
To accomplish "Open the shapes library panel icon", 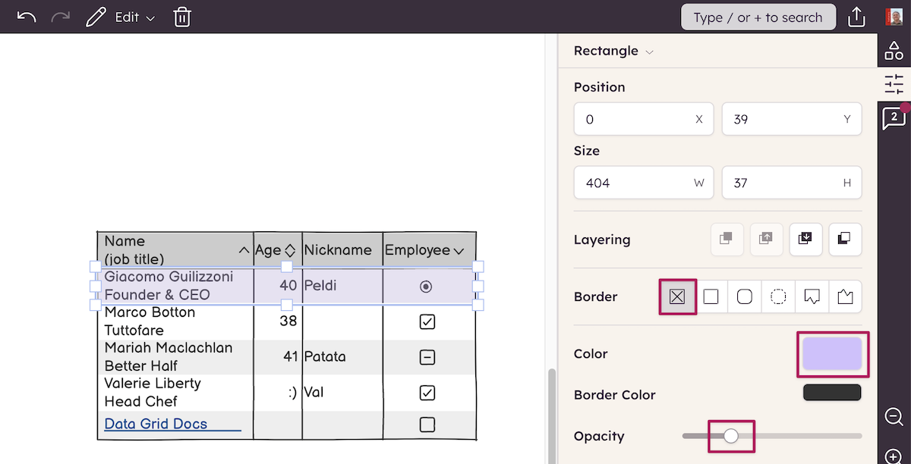I will 894,51.
